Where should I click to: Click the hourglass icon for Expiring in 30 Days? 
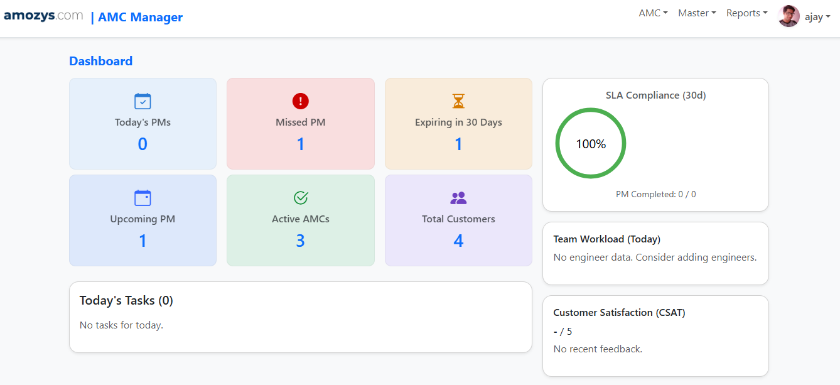pyautogui.click(x=458, y=101)
